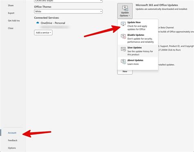Click the Office Theme label
This screenshot has height=152, width=194.
point(43,7)
